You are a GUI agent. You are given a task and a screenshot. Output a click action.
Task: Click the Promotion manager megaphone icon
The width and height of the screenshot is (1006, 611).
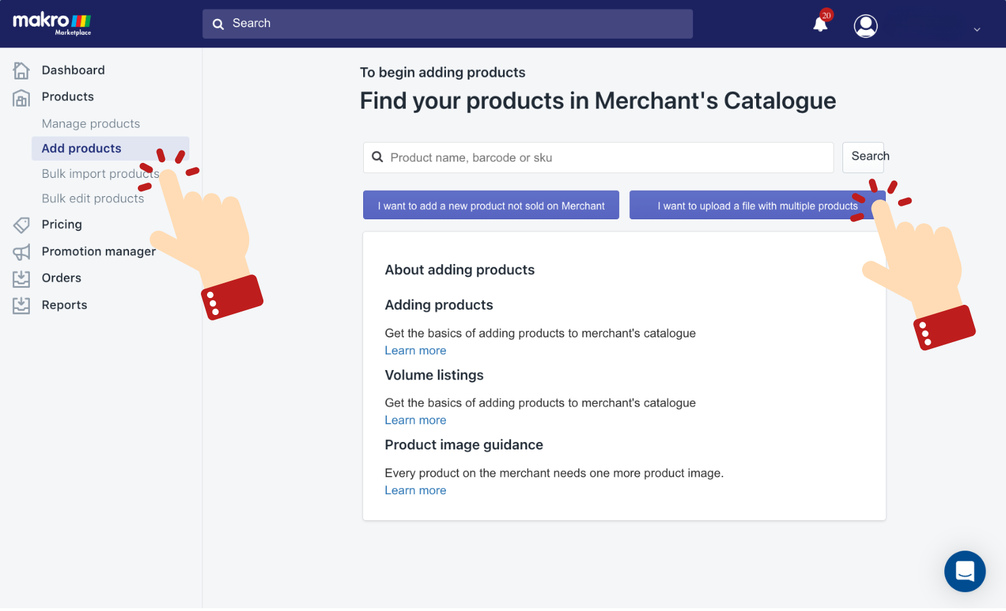[x=21, y=252]
